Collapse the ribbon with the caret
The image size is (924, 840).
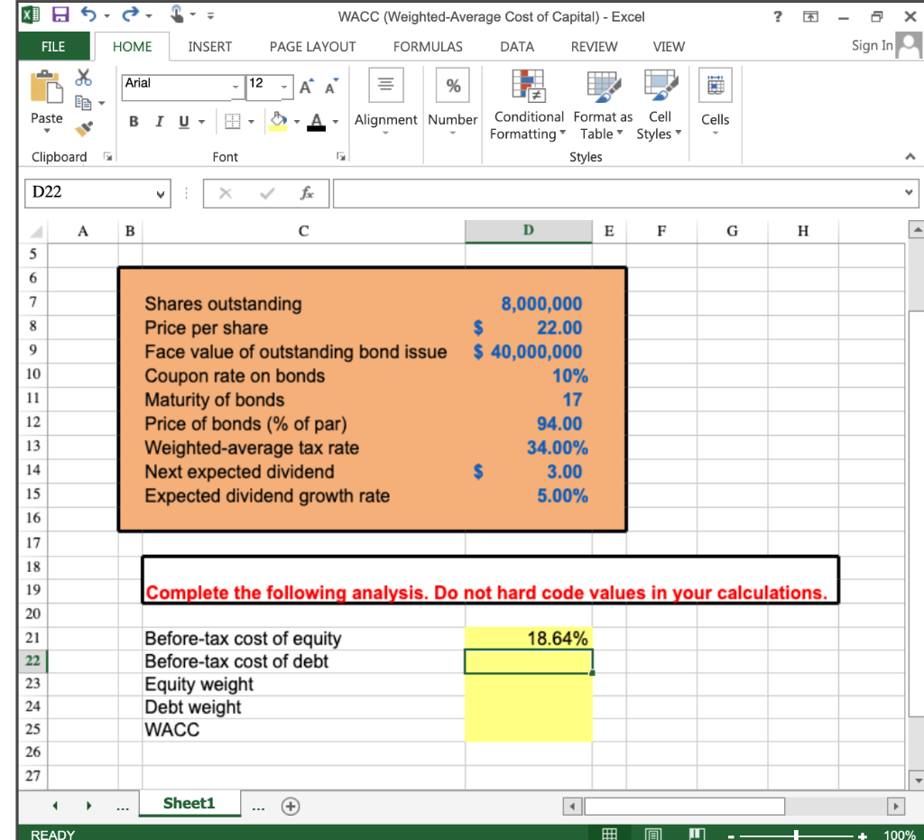pyautogui.click(x=910, y=157)
